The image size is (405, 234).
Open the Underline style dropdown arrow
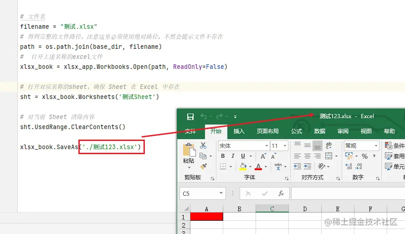pos(251,156)
